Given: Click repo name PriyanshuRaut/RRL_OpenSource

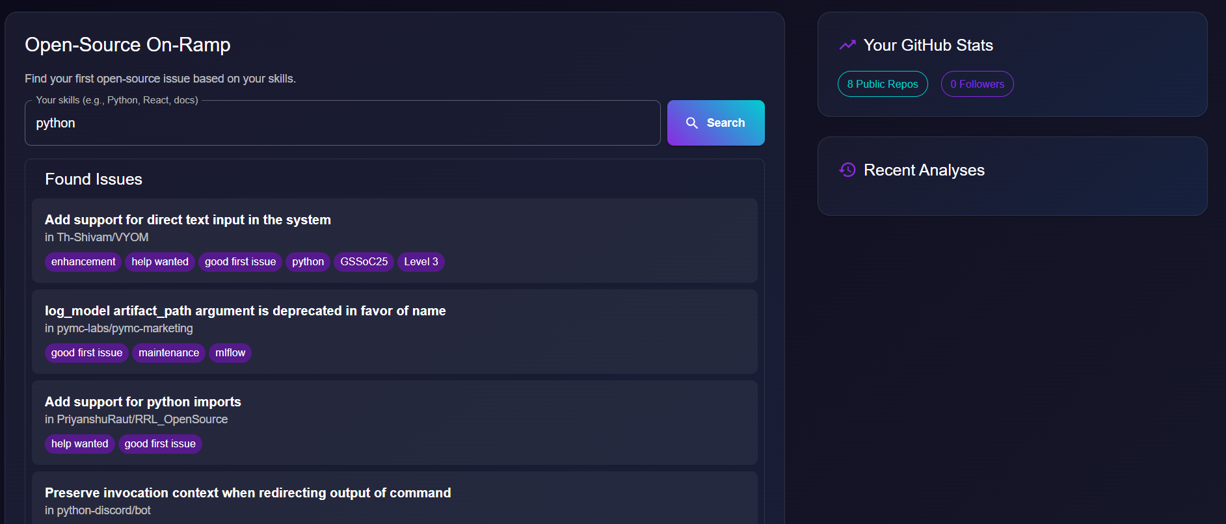Looking at the screenshot, I should tap(142, 419).
